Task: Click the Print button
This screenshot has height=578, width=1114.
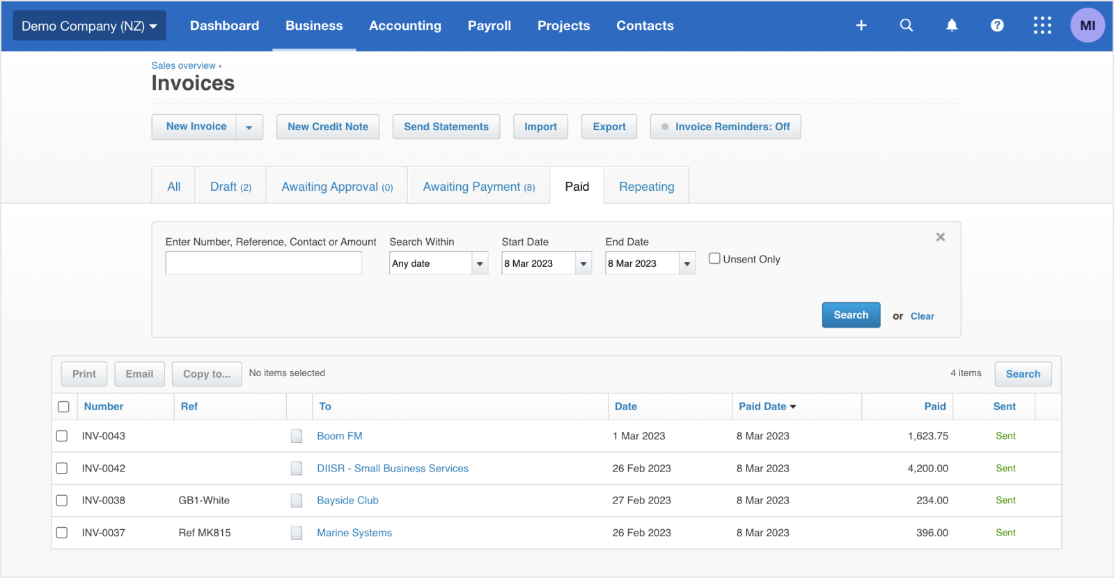Action: [x=84, y=374]
